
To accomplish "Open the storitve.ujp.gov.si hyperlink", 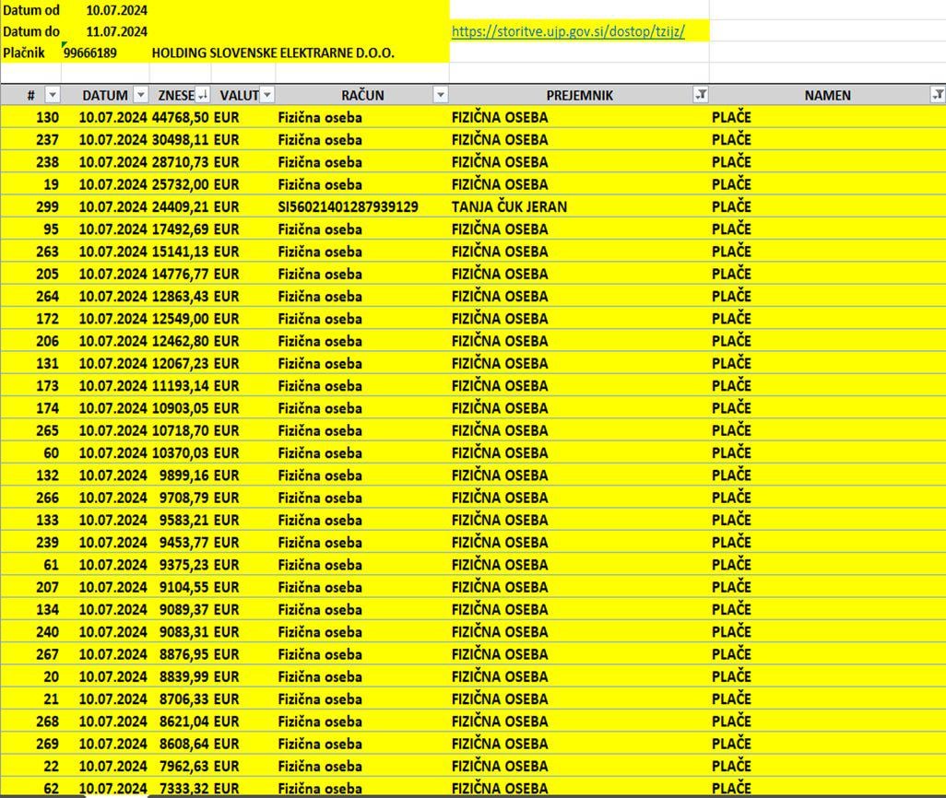I will (568, 31).
